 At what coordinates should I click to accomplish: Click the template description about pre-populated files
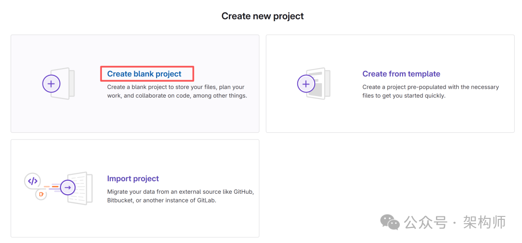coord(430,91)
